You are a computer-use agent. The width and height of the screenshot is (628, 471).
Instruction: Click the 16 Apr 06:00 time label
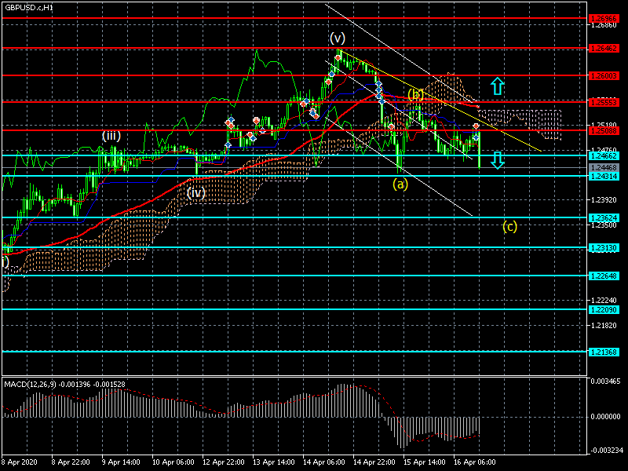pyautogui.click(x=475, y=462)
